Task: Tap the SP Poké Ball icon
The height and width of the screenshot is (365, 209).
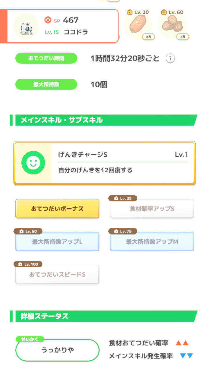Action: click(x=48, y=20)
